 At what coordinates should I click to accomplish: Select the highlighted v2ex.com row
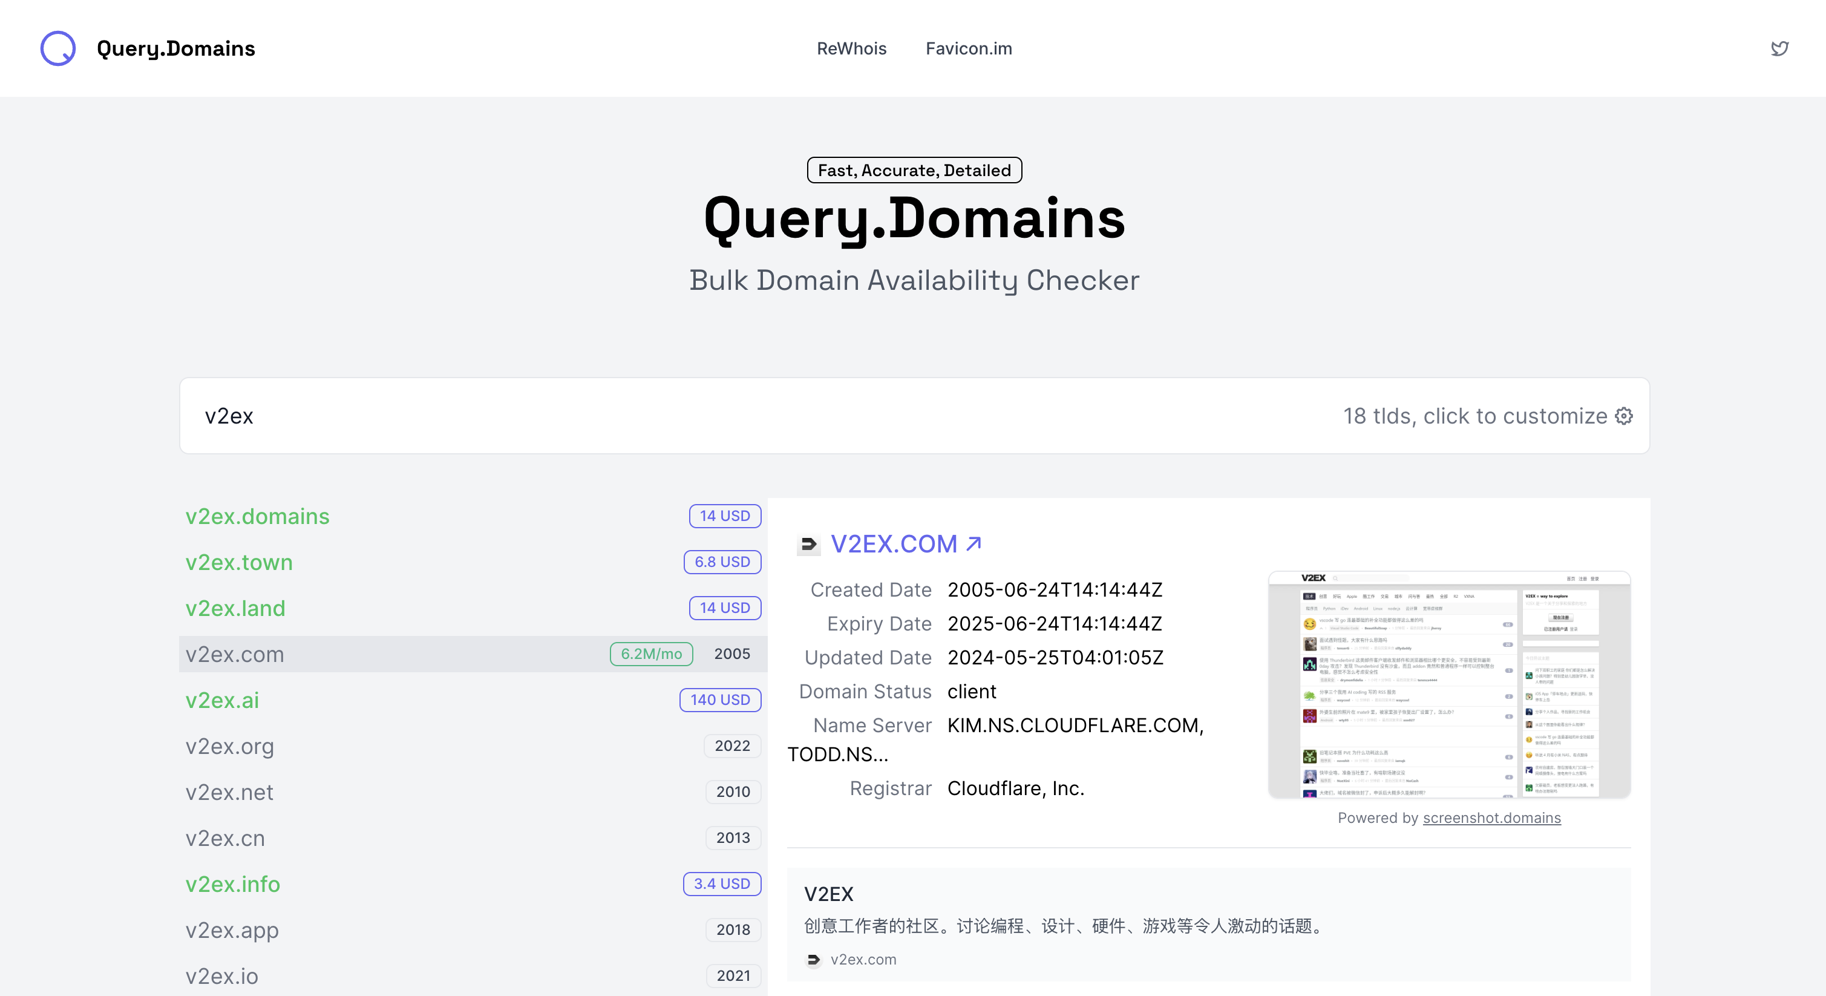coord(474,654)
